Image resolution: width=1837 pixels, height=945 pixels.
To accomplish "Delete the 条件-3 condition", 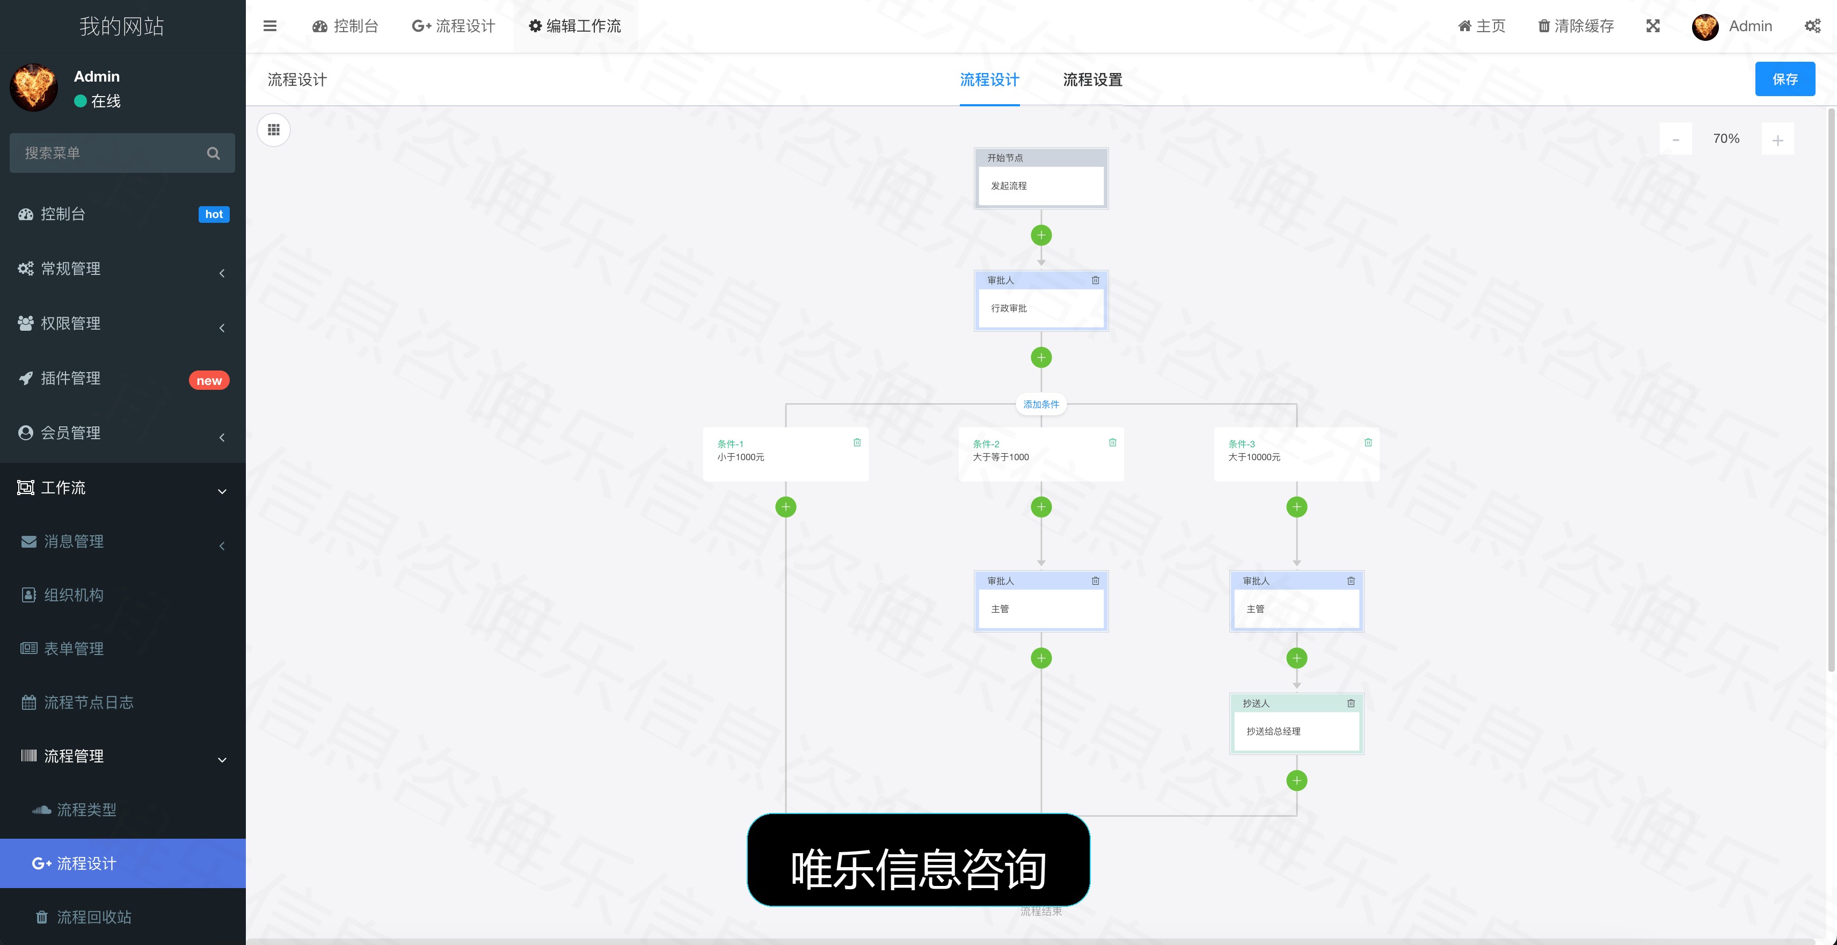I will (x=1368, y=442).
